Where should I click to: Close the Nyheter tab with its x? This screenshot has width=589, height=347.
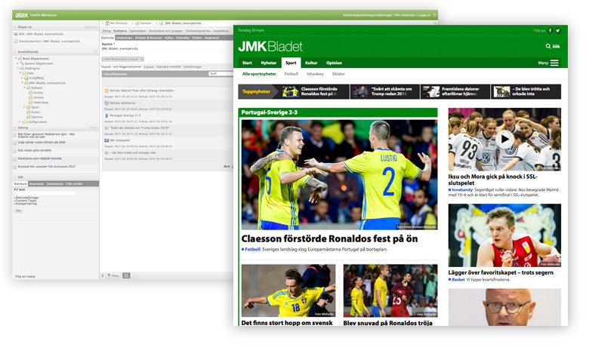click(x=133, y=23)
